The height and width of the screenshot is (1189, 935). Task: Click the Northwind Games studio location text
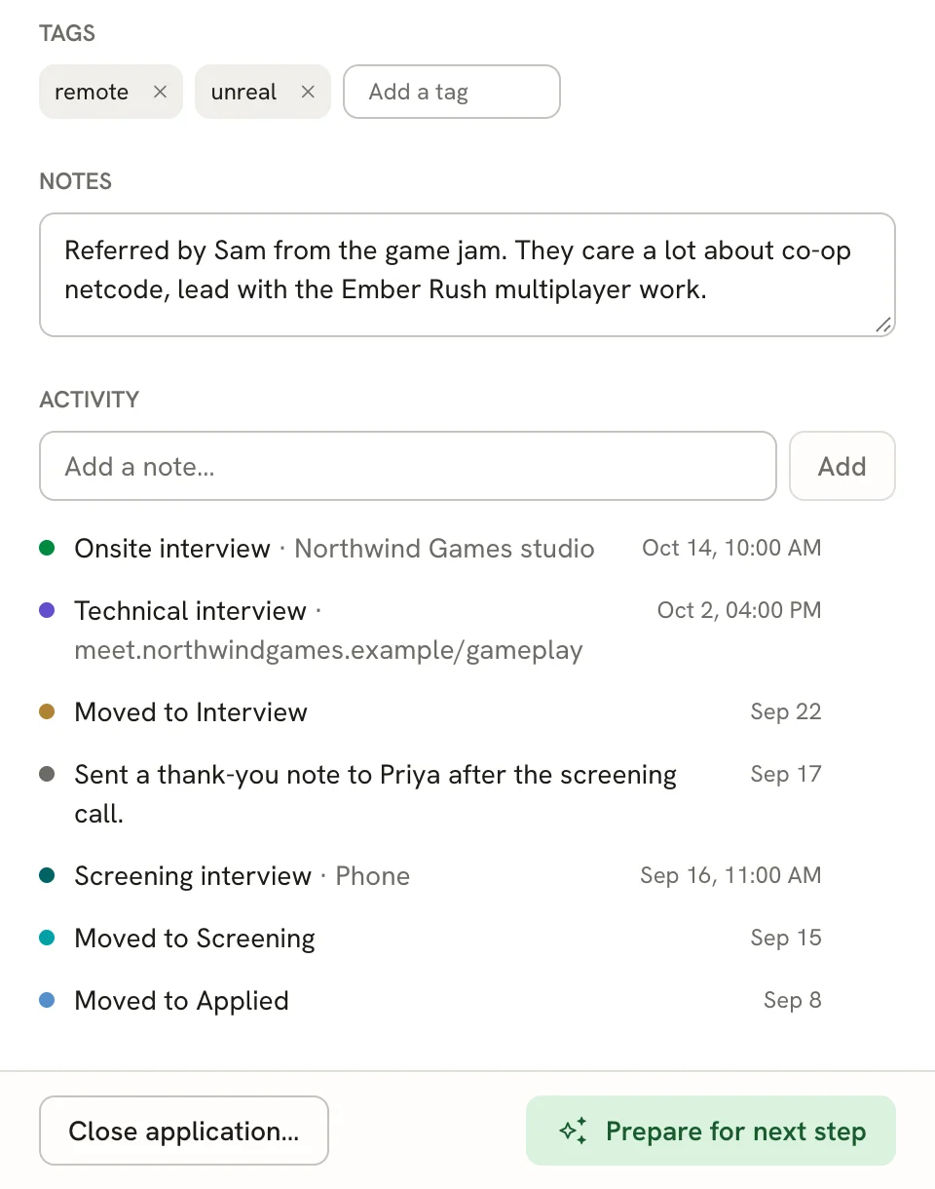(444, 549)
